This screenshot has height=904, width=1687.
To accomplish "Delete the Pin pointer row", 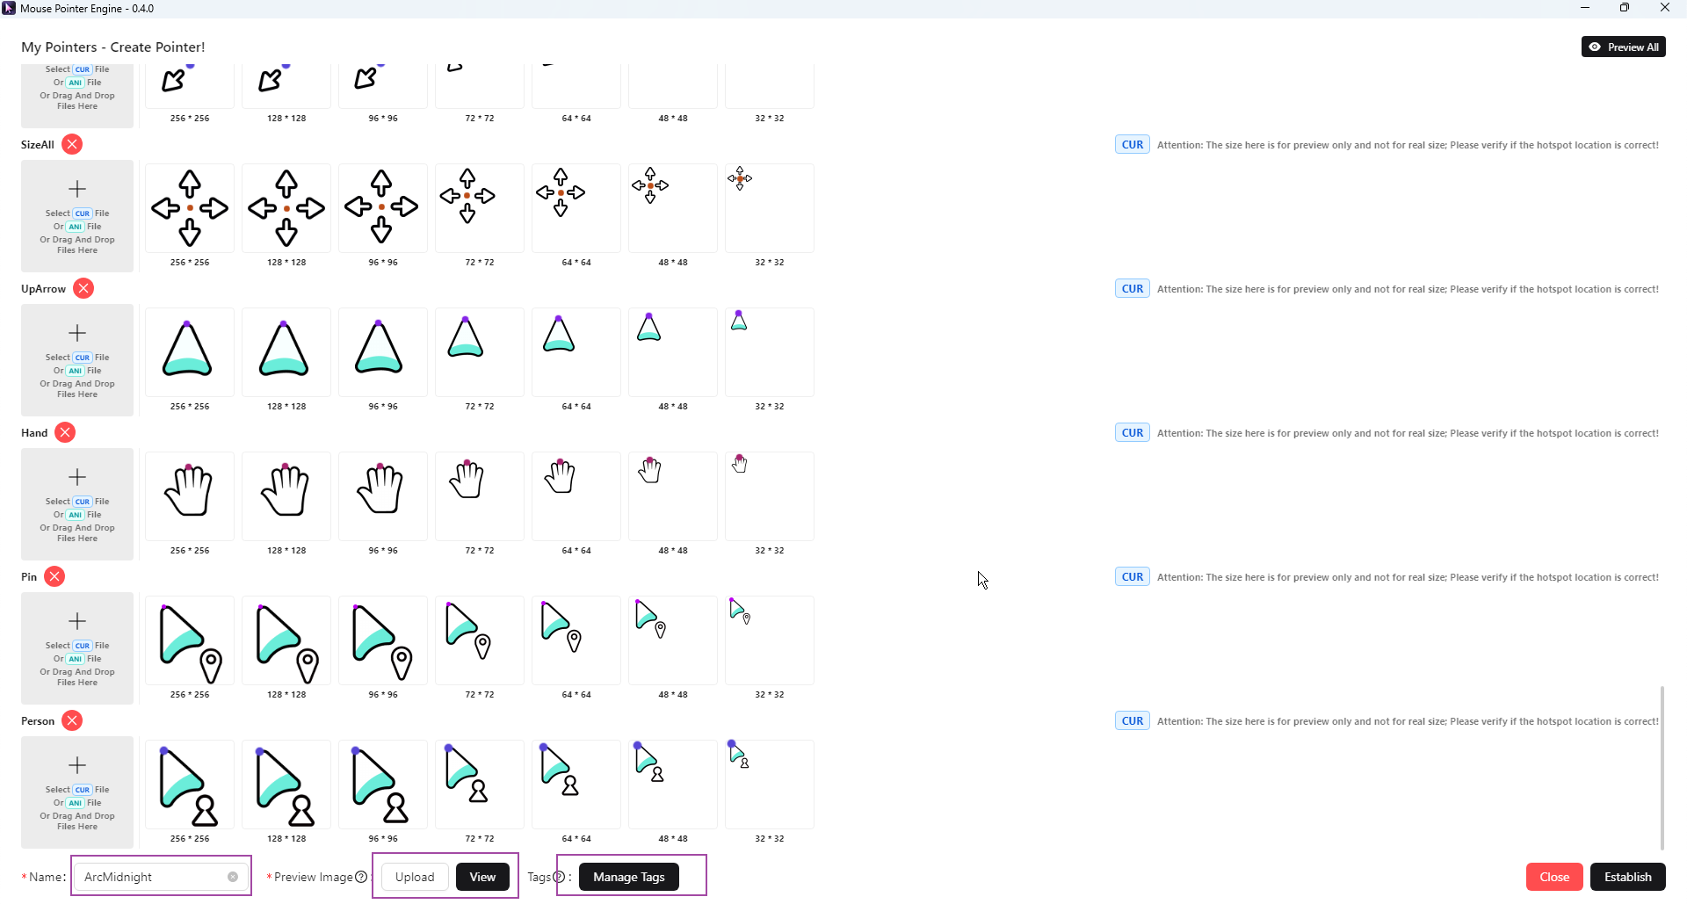I will 54,577.
